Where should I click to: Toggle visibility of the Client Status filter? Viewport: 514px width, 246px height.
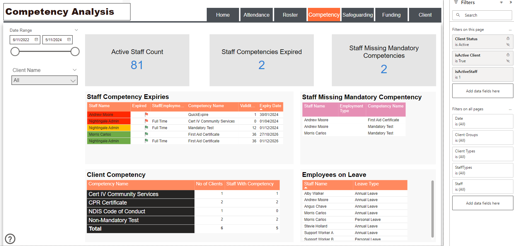[508, 45]
